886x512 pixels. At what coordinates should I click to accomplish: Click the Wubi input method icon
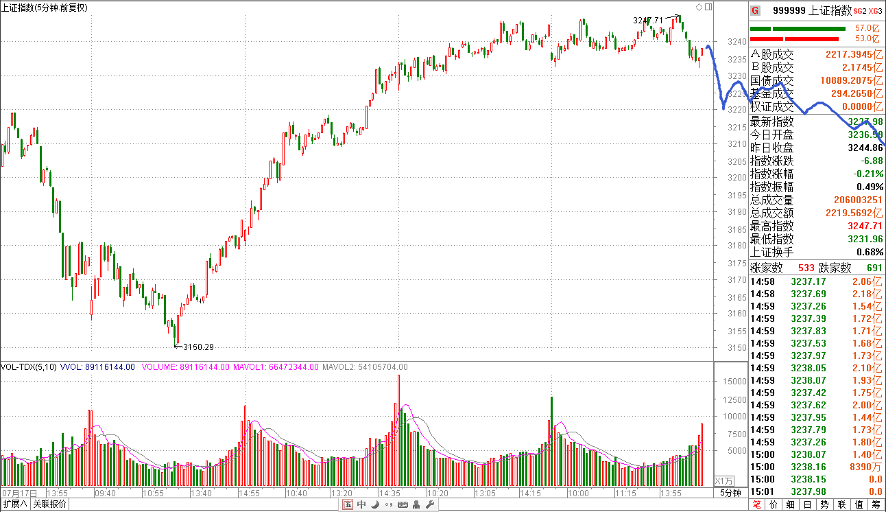(348, 505)
